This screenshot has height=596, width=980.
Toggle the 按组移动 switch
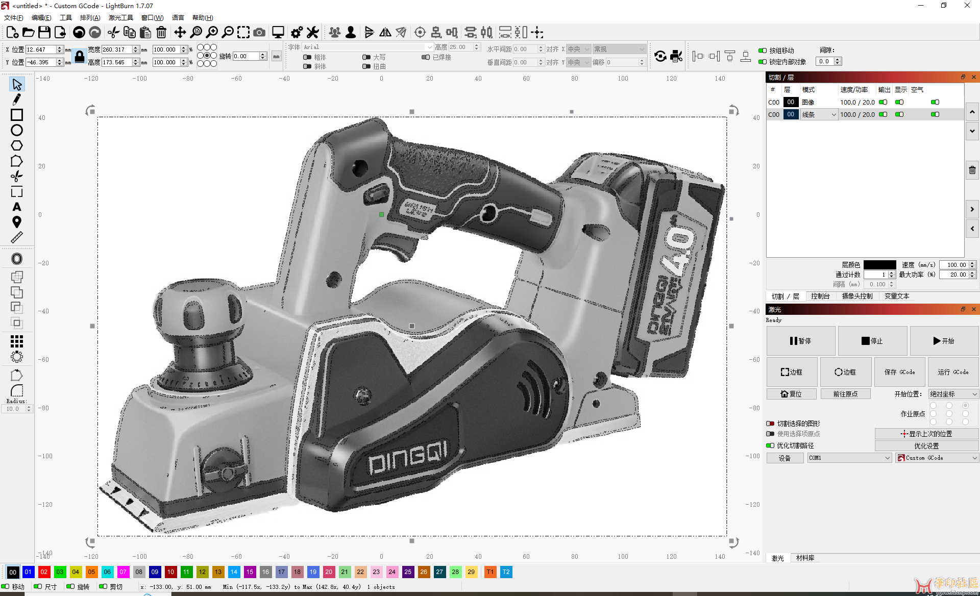click(763, 51)
